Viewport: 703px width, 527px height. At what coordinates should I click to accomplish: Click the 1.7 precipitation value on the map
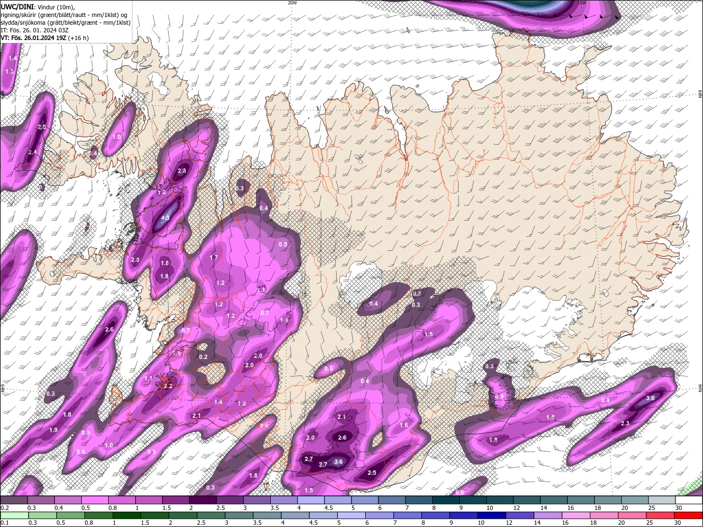pyautogui.click(x=214, y=257)
